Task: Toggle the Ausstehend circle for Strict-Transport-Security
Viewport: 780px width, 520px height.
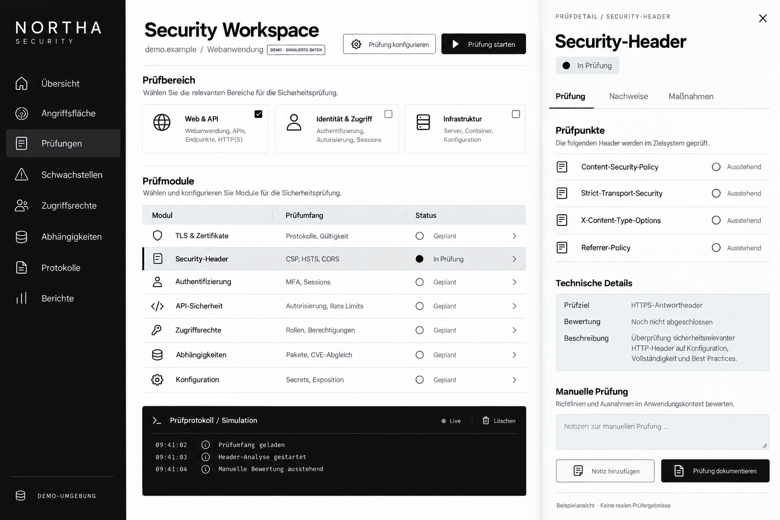Action: (x=716, y=193)
